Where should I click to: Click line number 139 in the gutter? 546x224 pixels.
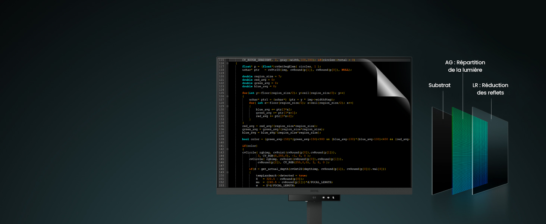tap(222, 139)
